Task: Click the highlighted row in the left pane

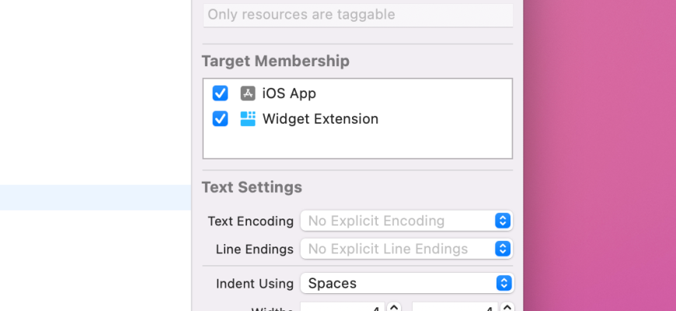Action: pos(95,197)
